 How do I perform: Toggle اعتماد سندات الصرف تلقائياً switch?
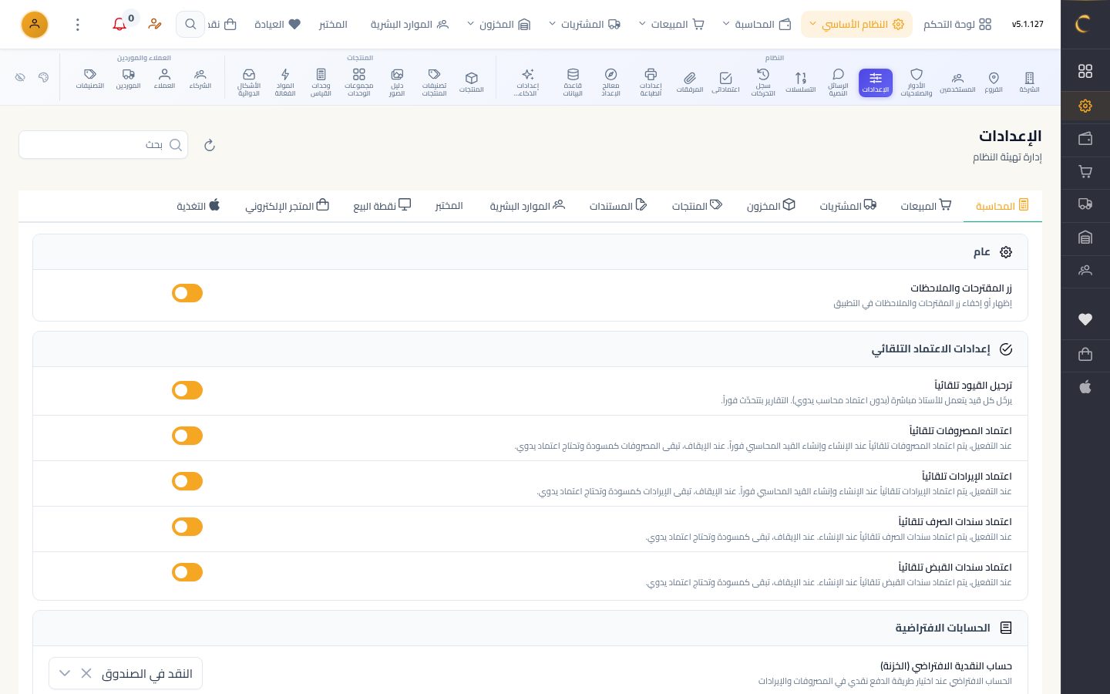click(x=187, y=527)
